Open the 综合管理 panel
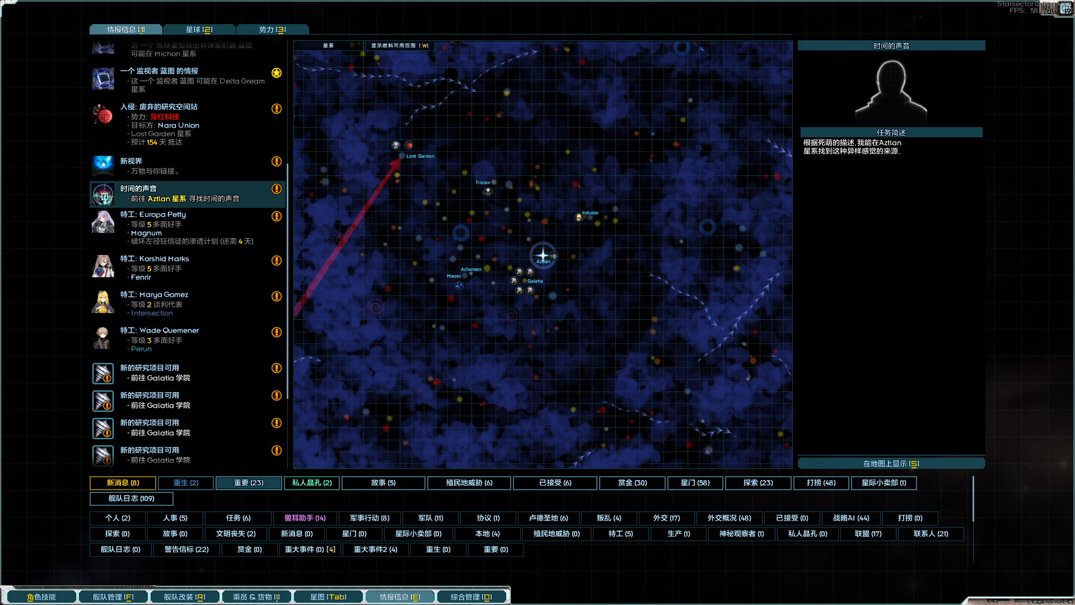 pos(471,596)
